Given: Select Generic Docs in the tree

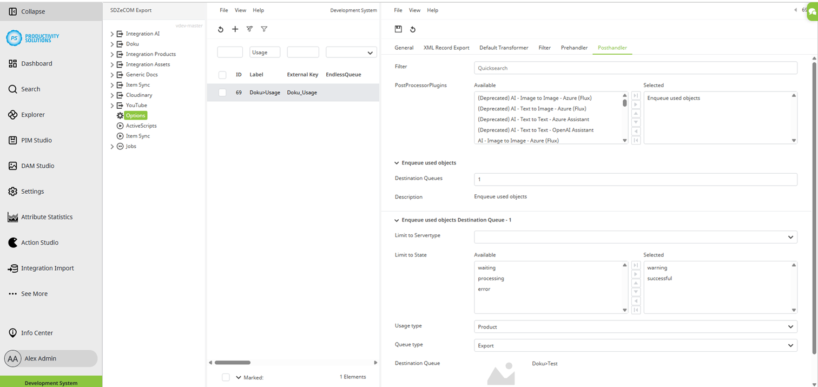Looking at the screenshot, I should (x=142, y=75).
